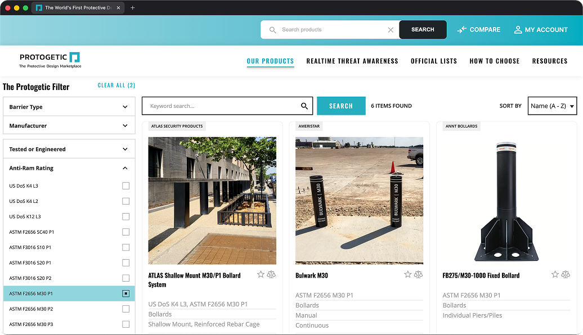
Task: Clear the top search field with X icon
Action: [x=391, y=30]
